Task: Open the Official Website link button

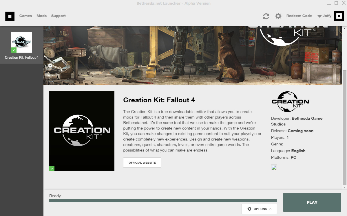Action: [142, 163]
